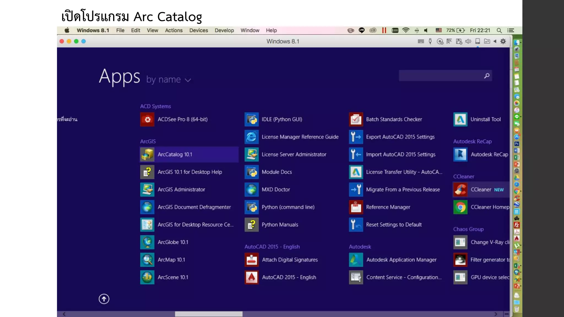Open Change V-Ray client icon
This screenshot has height=317, width=564.
[x=460, y=242]
